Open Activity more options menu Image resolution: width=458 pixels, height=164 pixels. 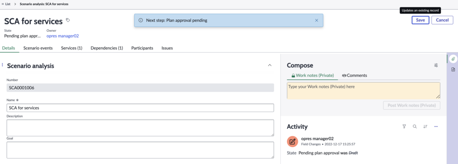(436, 127)
